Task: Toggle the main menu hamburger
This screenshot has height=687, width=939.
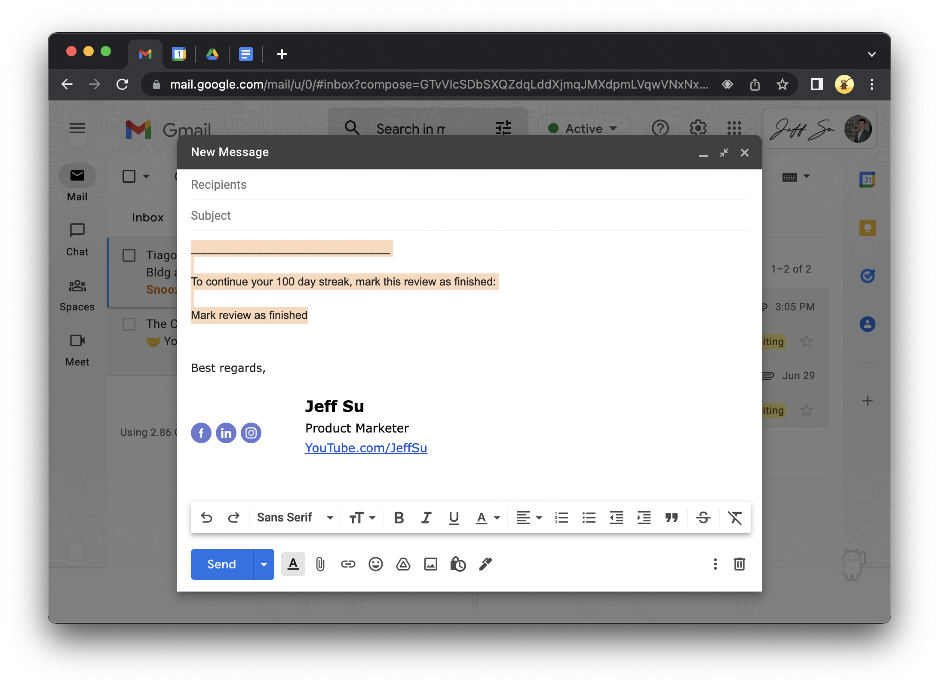Action: (x=77, y=128)
